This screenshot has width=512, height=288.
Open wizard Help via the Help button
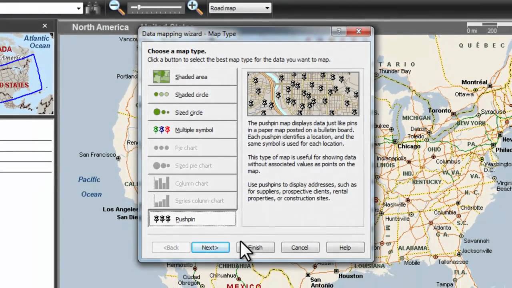[344, 247]
